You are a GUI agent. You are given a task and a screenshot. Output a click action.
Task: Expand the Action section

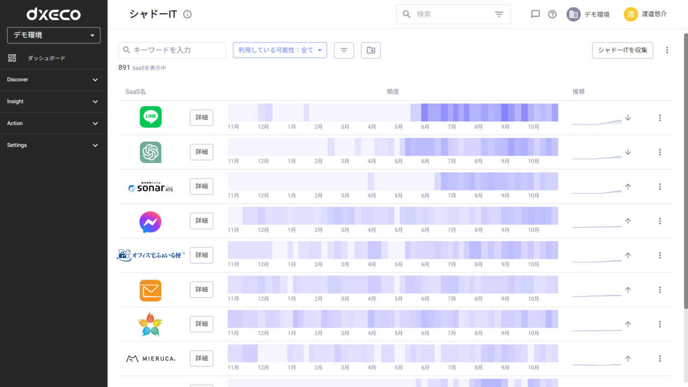click(x=54, y=123)
